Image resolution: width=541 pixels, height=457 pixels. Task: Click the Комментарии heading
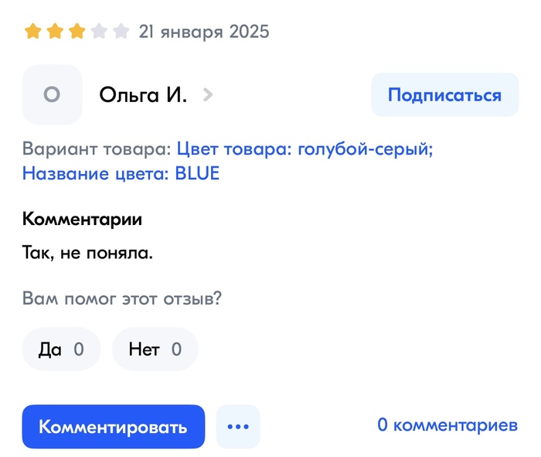82,219
